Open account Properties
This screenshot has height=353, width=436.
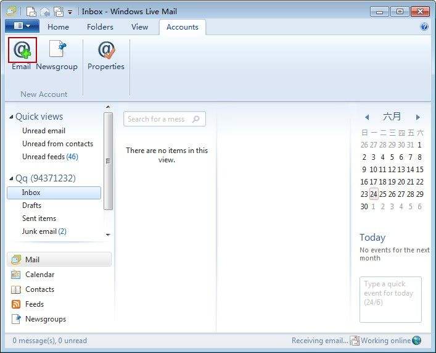click(x=106, y=54)
